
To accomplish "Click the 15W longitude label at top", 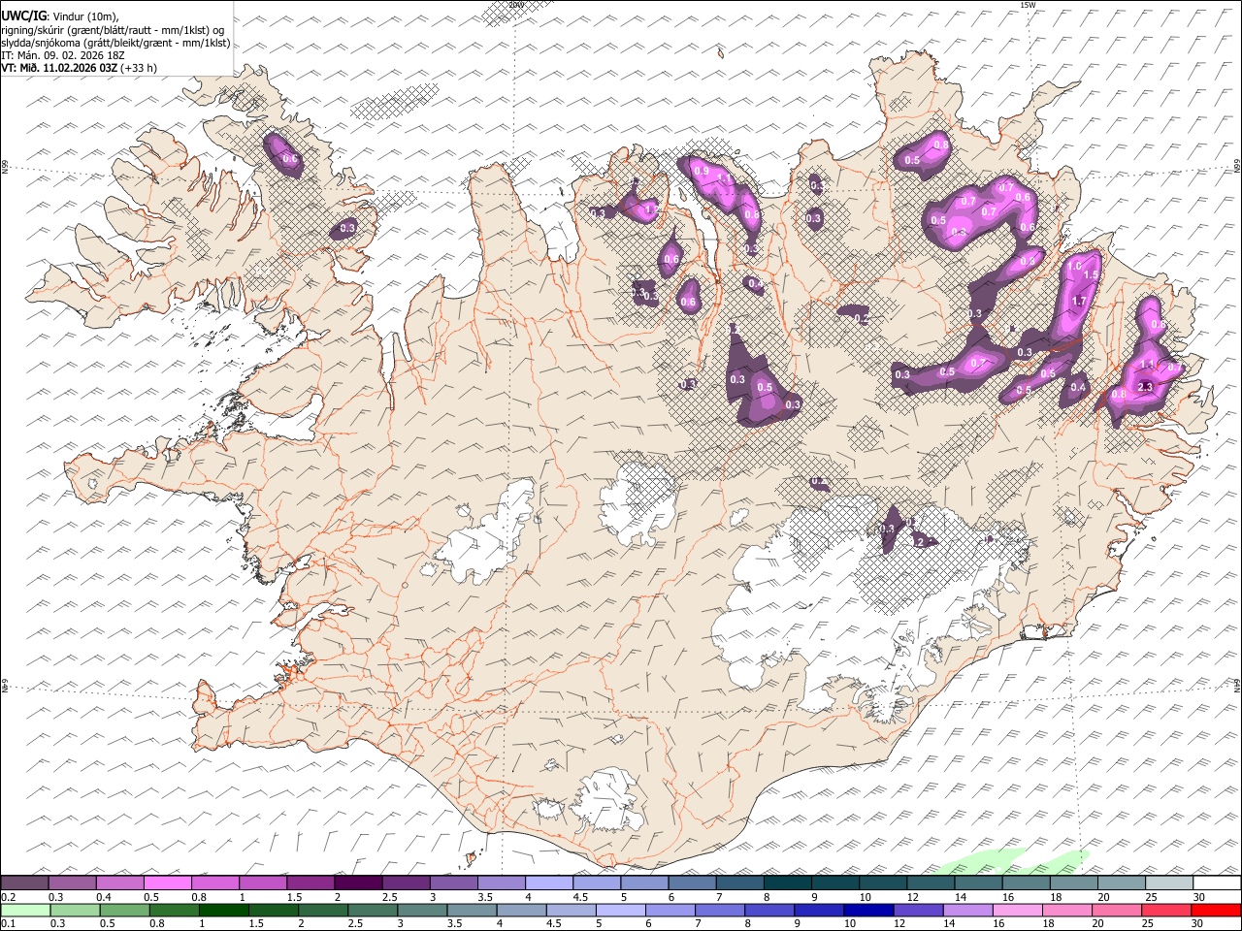I will click(1028, 5).
